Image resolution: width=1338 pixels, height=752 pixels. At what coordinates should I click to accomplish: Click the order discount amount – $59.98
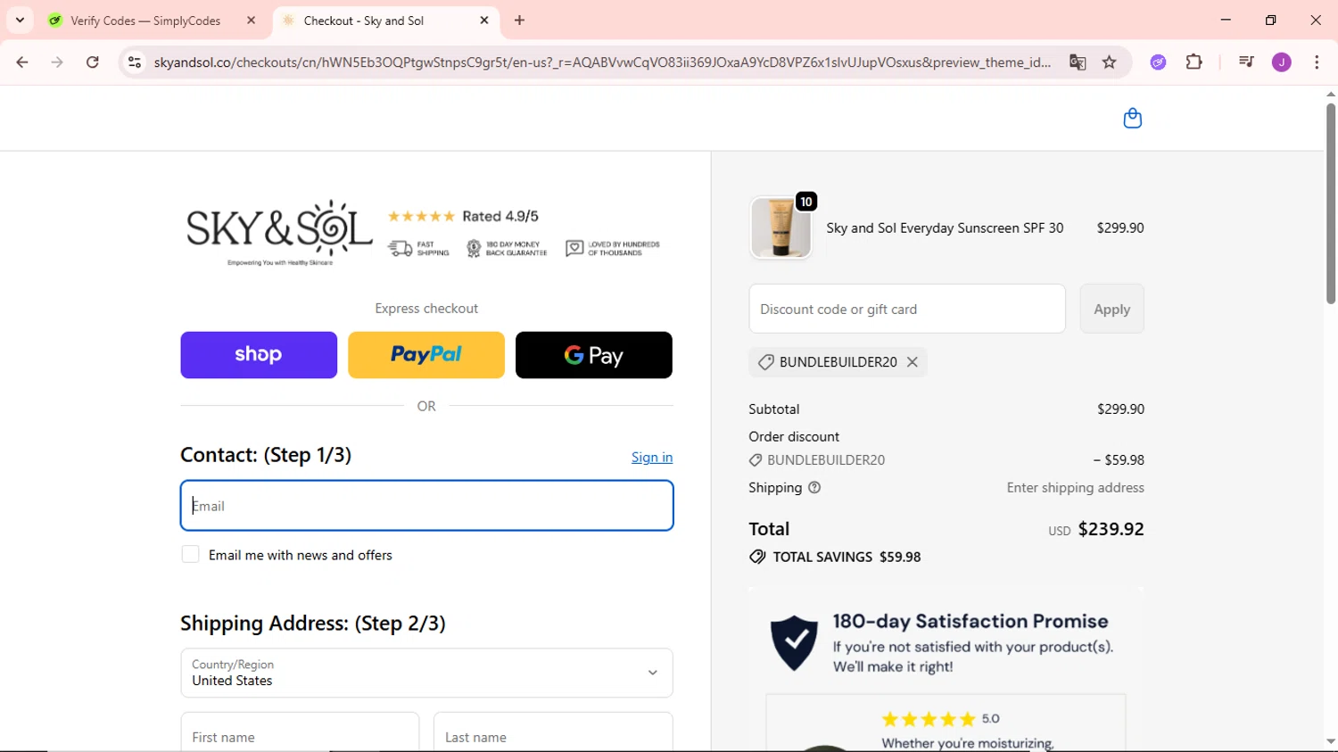(1119, 460)
